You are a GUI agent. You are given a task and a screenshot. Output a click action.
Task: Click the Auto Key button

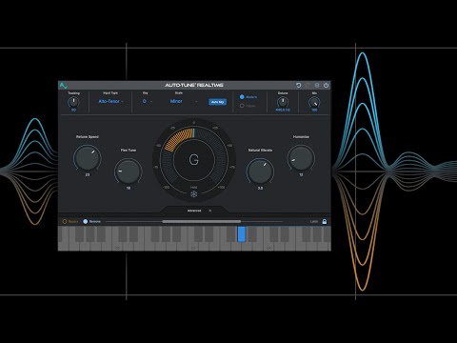pos(217,102)
